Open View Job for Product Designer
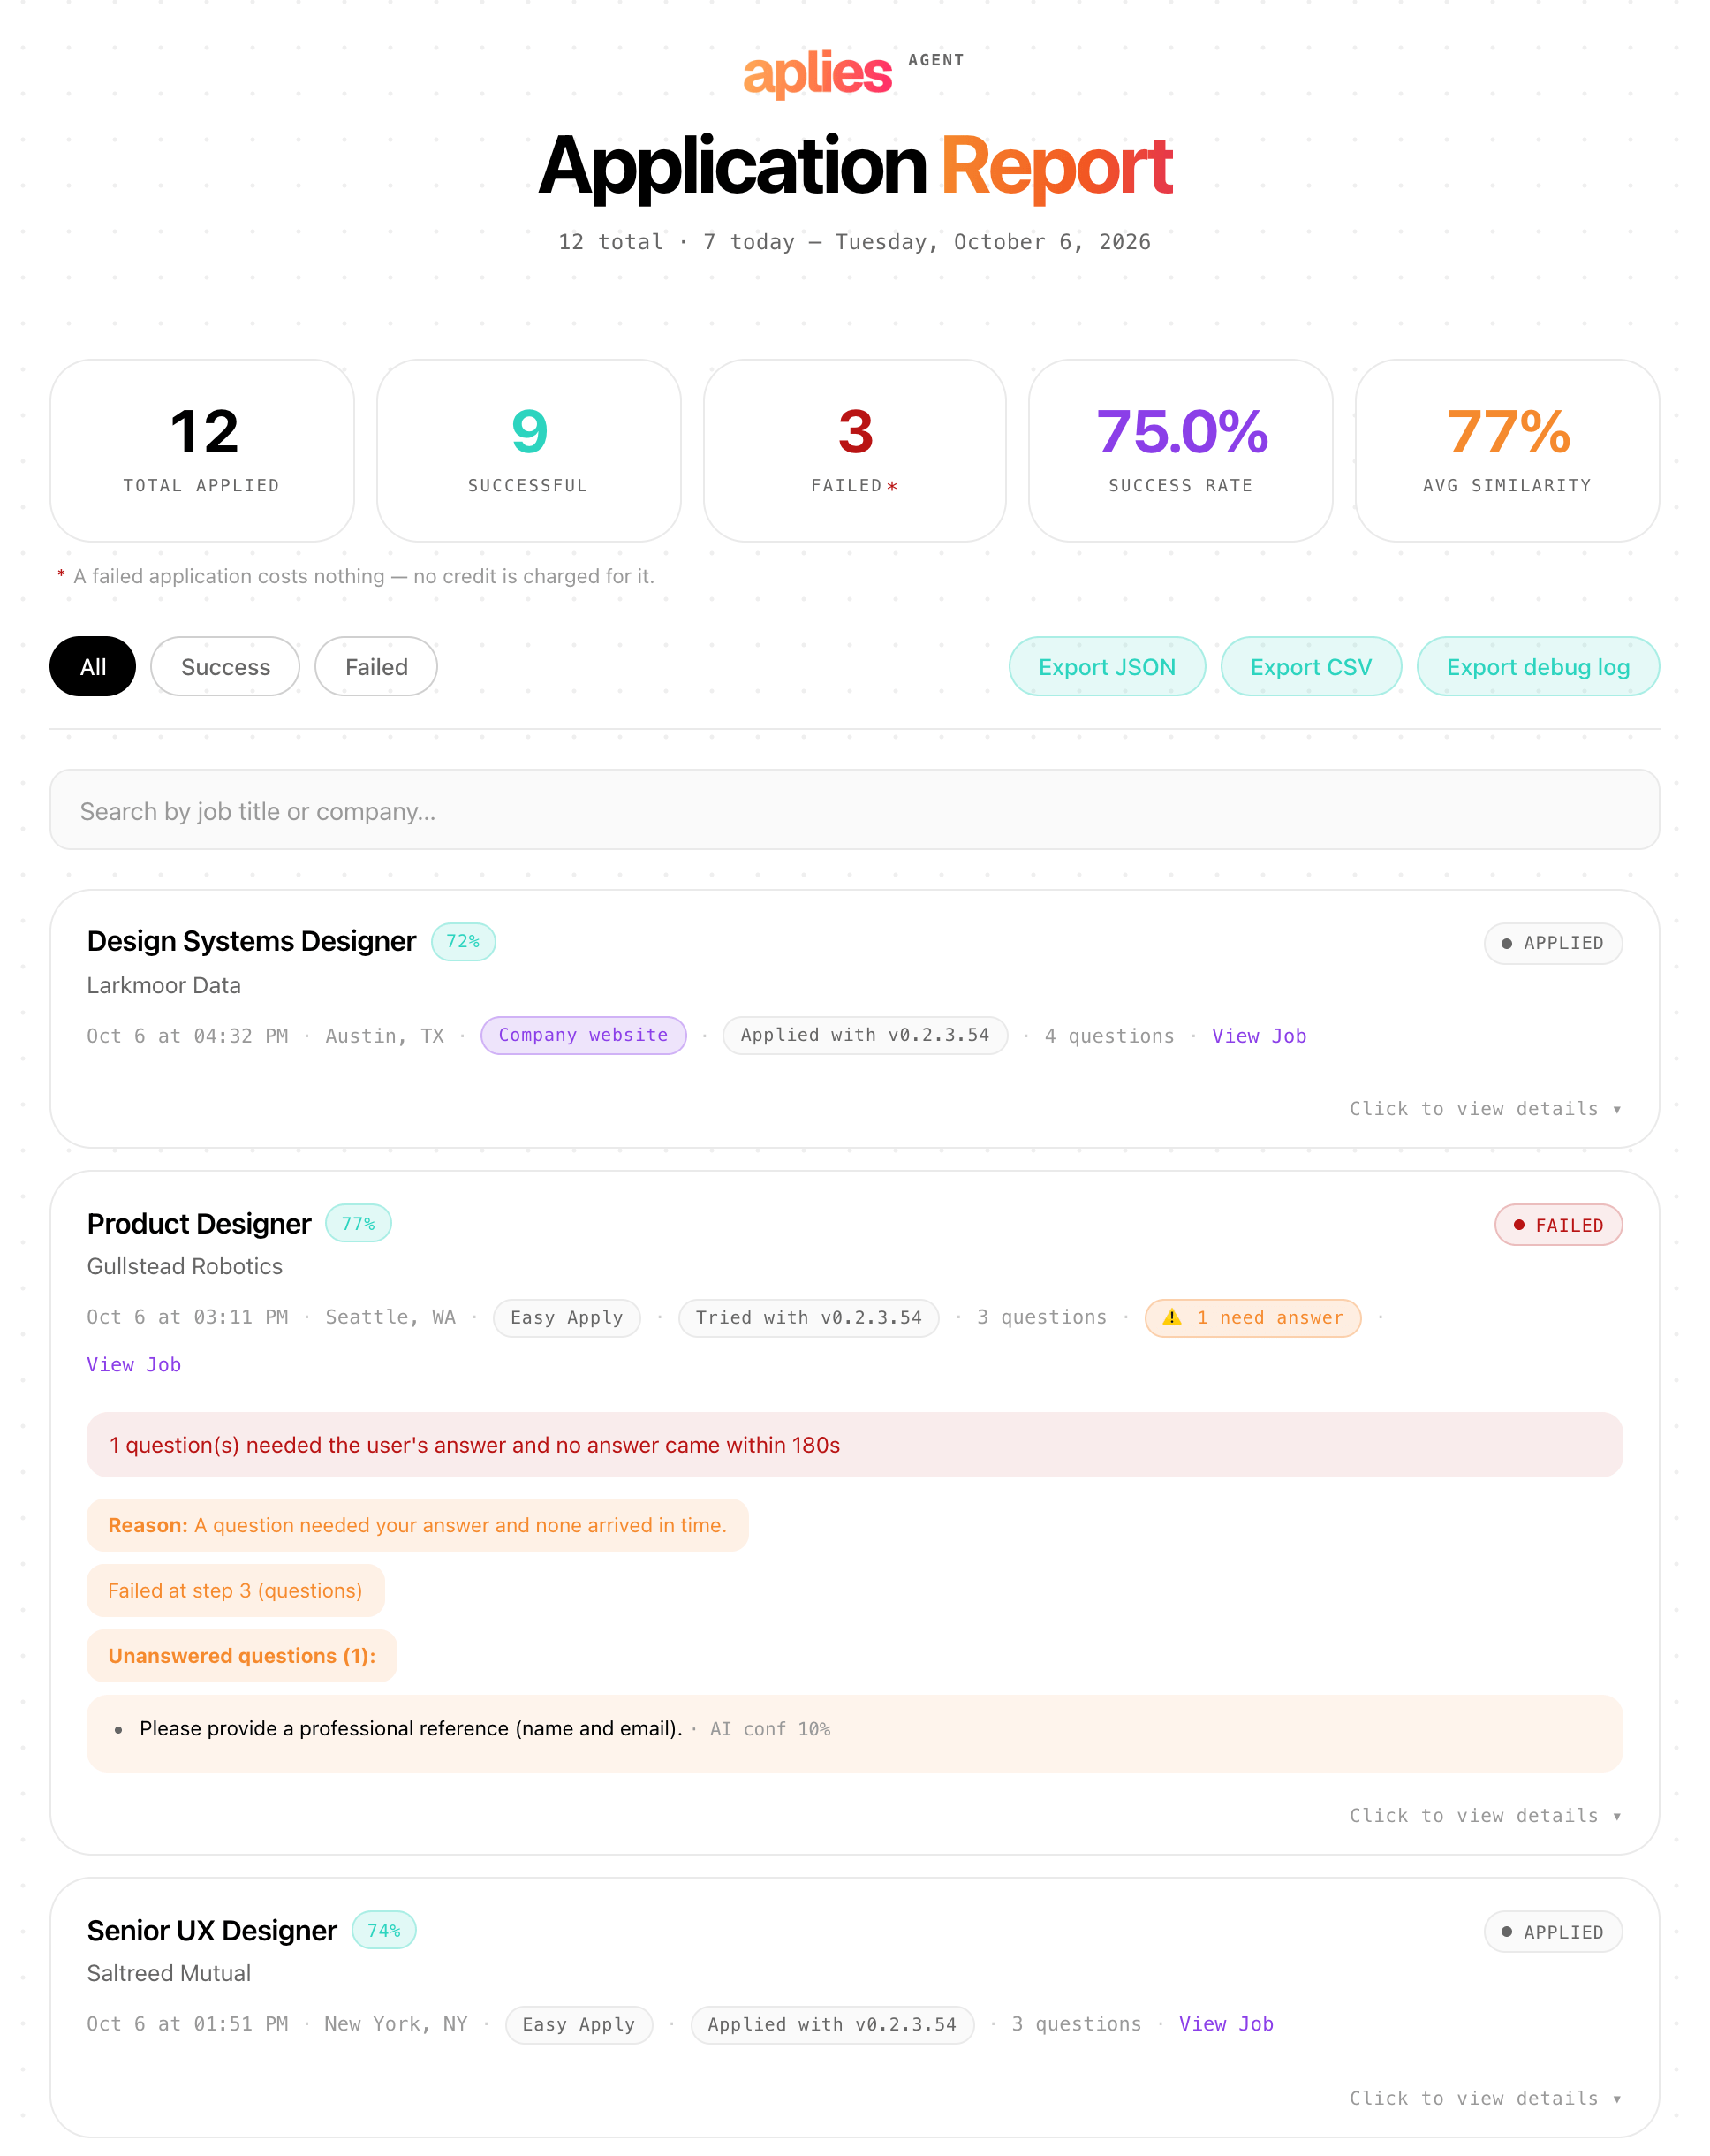 pos(134,1364)
